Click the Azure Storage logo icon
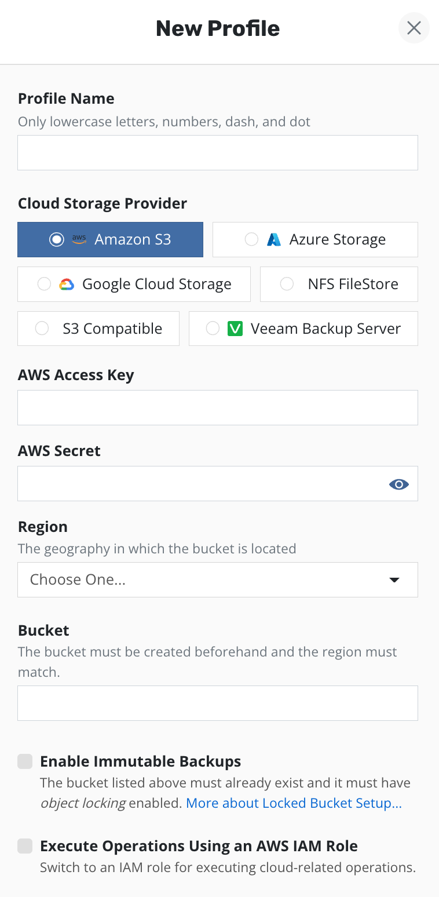This screenshot has width=439, height=897. click(x=274, y=240)
